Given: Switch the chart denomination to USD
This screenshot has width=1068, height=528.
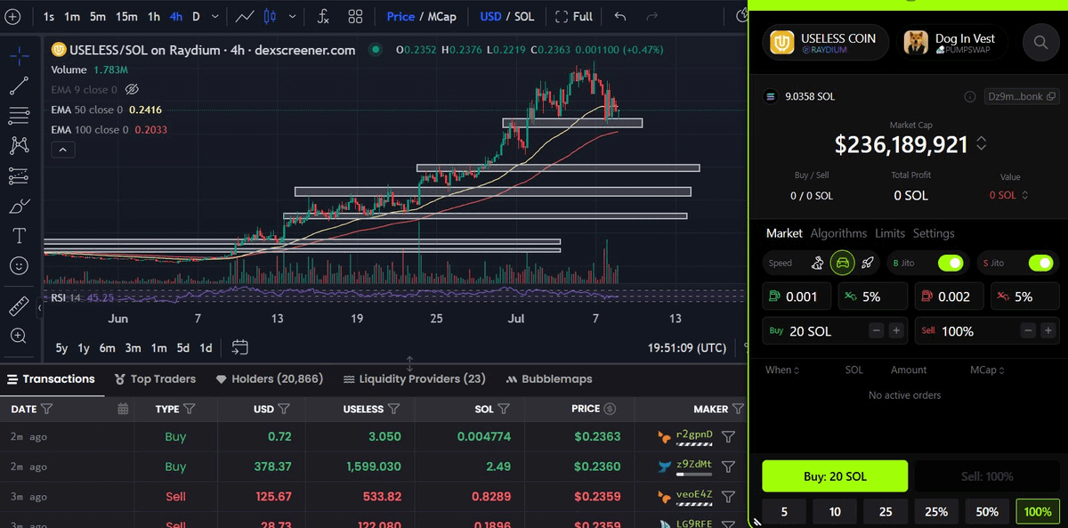Looking at the screenshot, I should pyautogui.click(x=490, y=16).
